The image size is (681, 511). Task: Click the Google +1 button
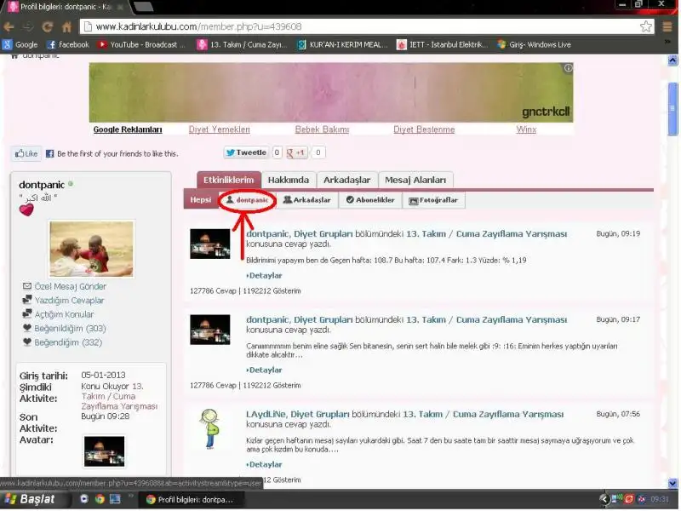tap(296, 152)
